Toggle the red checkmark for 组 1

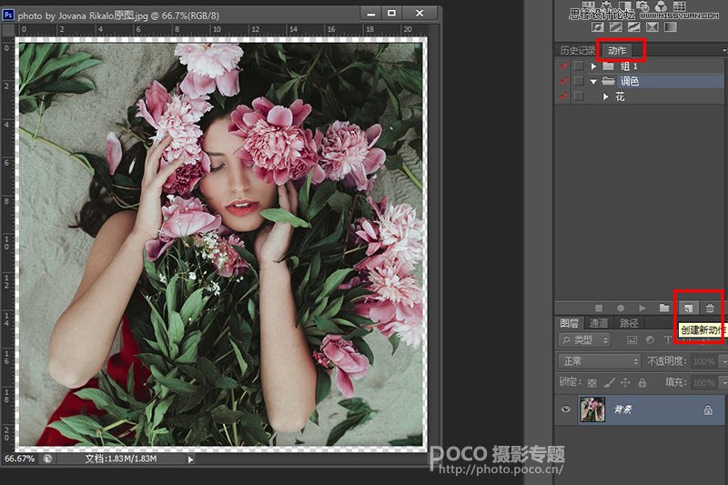click(563, 66)
